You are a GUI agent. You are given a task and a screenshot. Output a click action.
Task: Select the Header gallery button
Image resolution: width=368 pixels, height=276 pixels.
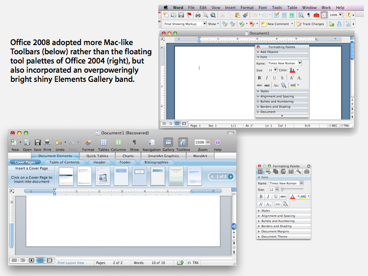pyautogui.click(x=99, y=162)
